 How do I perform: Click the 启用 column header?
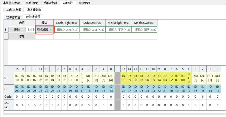coord(22,23)
